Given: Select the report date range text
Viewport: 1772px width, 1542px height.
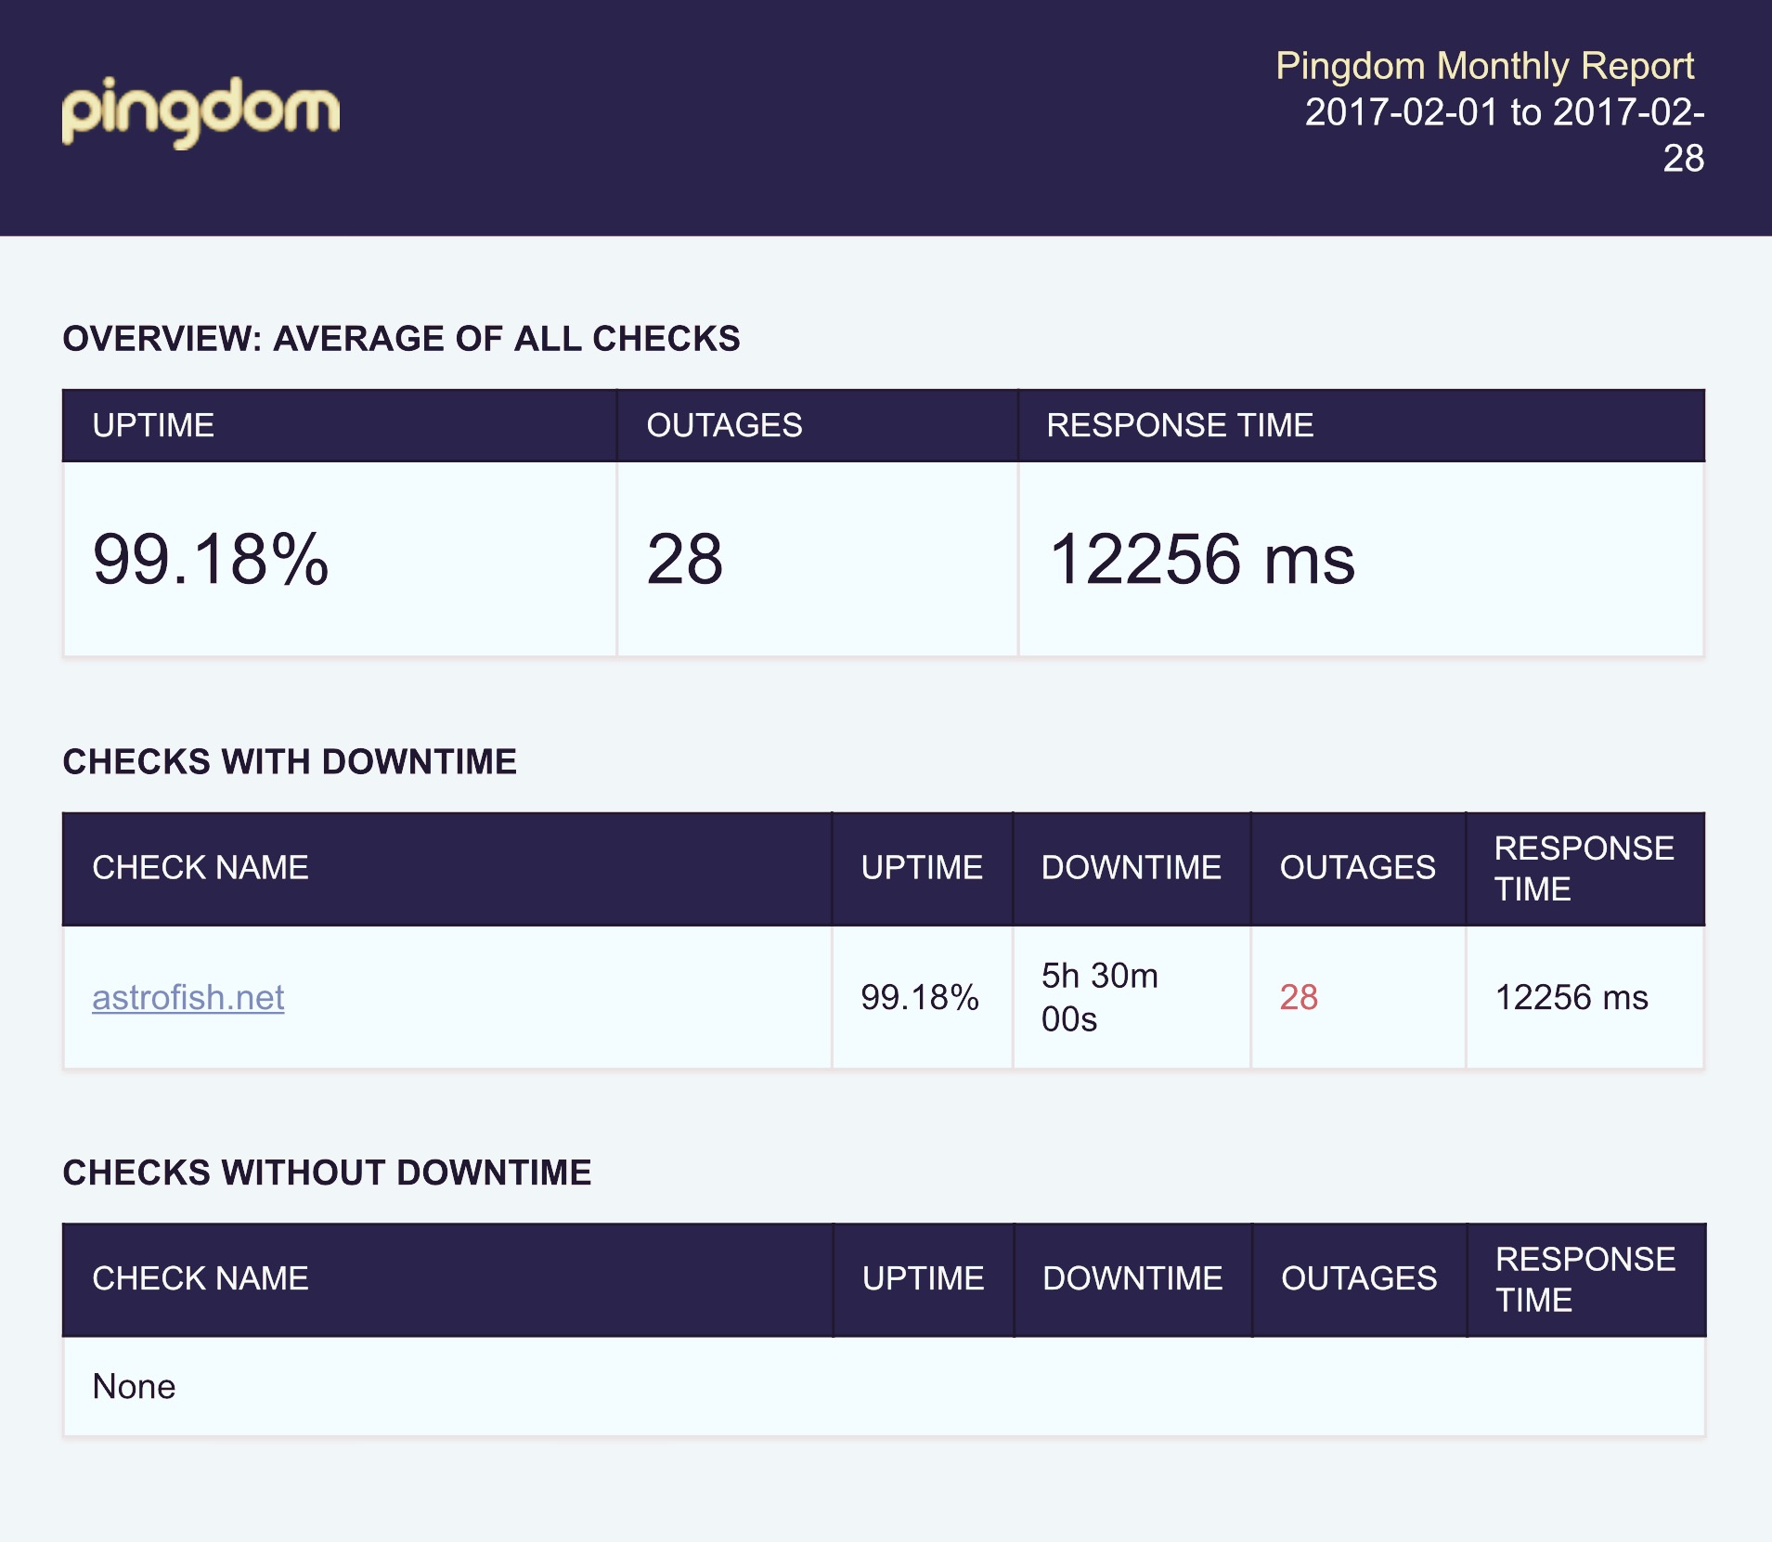Looking at the screenshot, I should click(1504, 135).
